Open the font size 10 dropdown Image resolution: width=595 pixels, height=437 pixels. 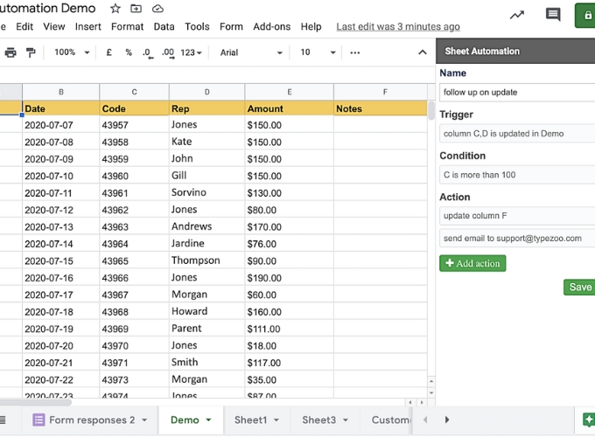[x=318, y=52]
